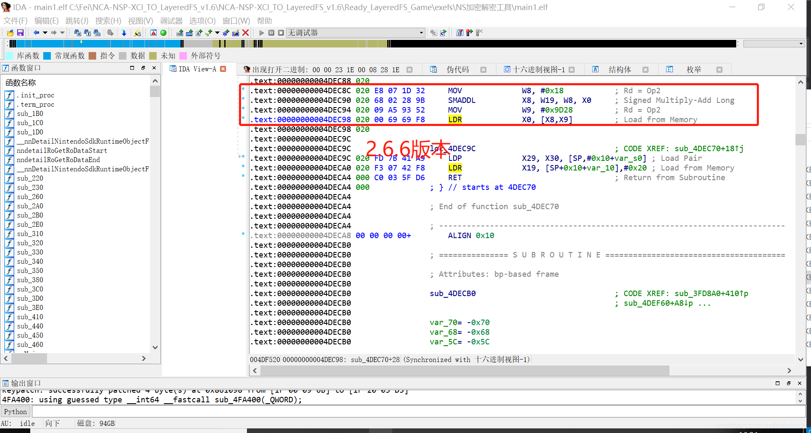Open the 无调试器 debugger dropdown
Viewport: 811px width, 433px height.
pyautogui.click(x=421, y=33)
